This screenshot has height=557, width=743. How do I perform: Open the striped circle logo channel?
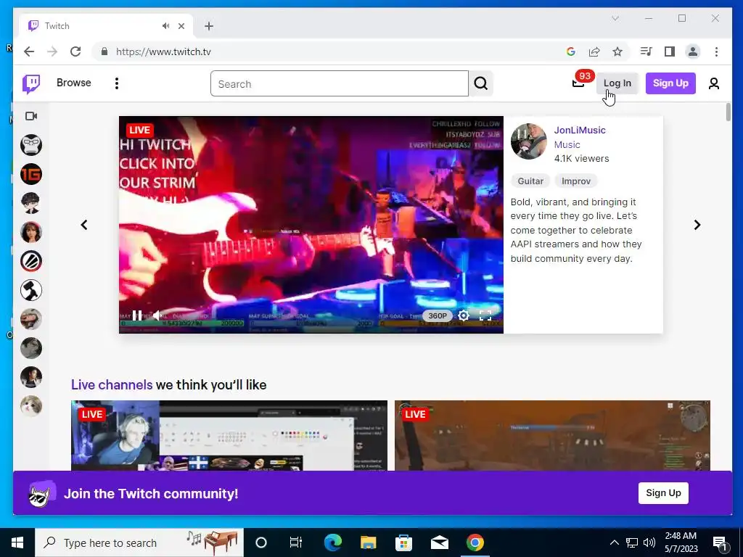(x=31, y=261)
